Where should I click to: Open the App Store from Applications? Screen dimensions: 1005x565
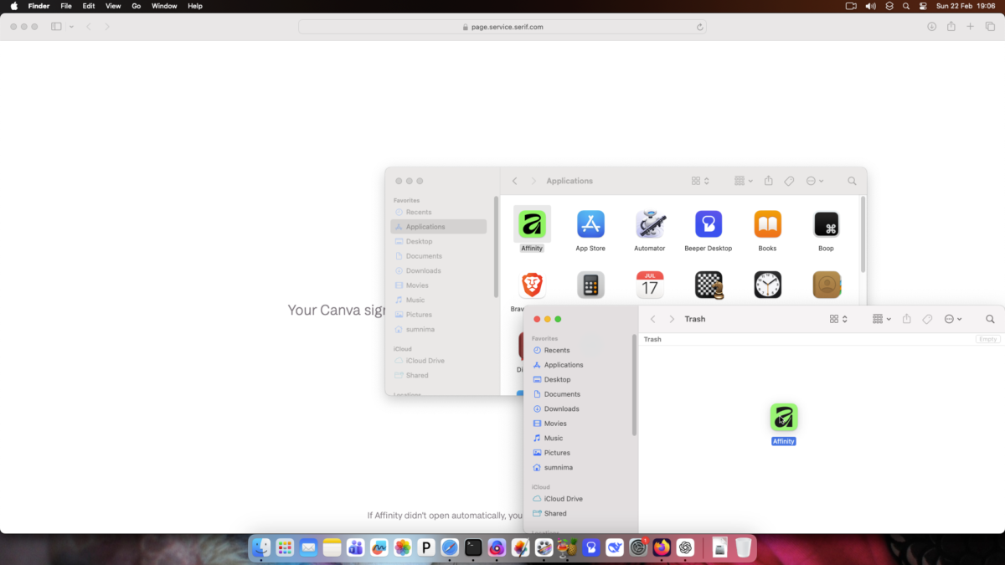[x=590, y=223]
